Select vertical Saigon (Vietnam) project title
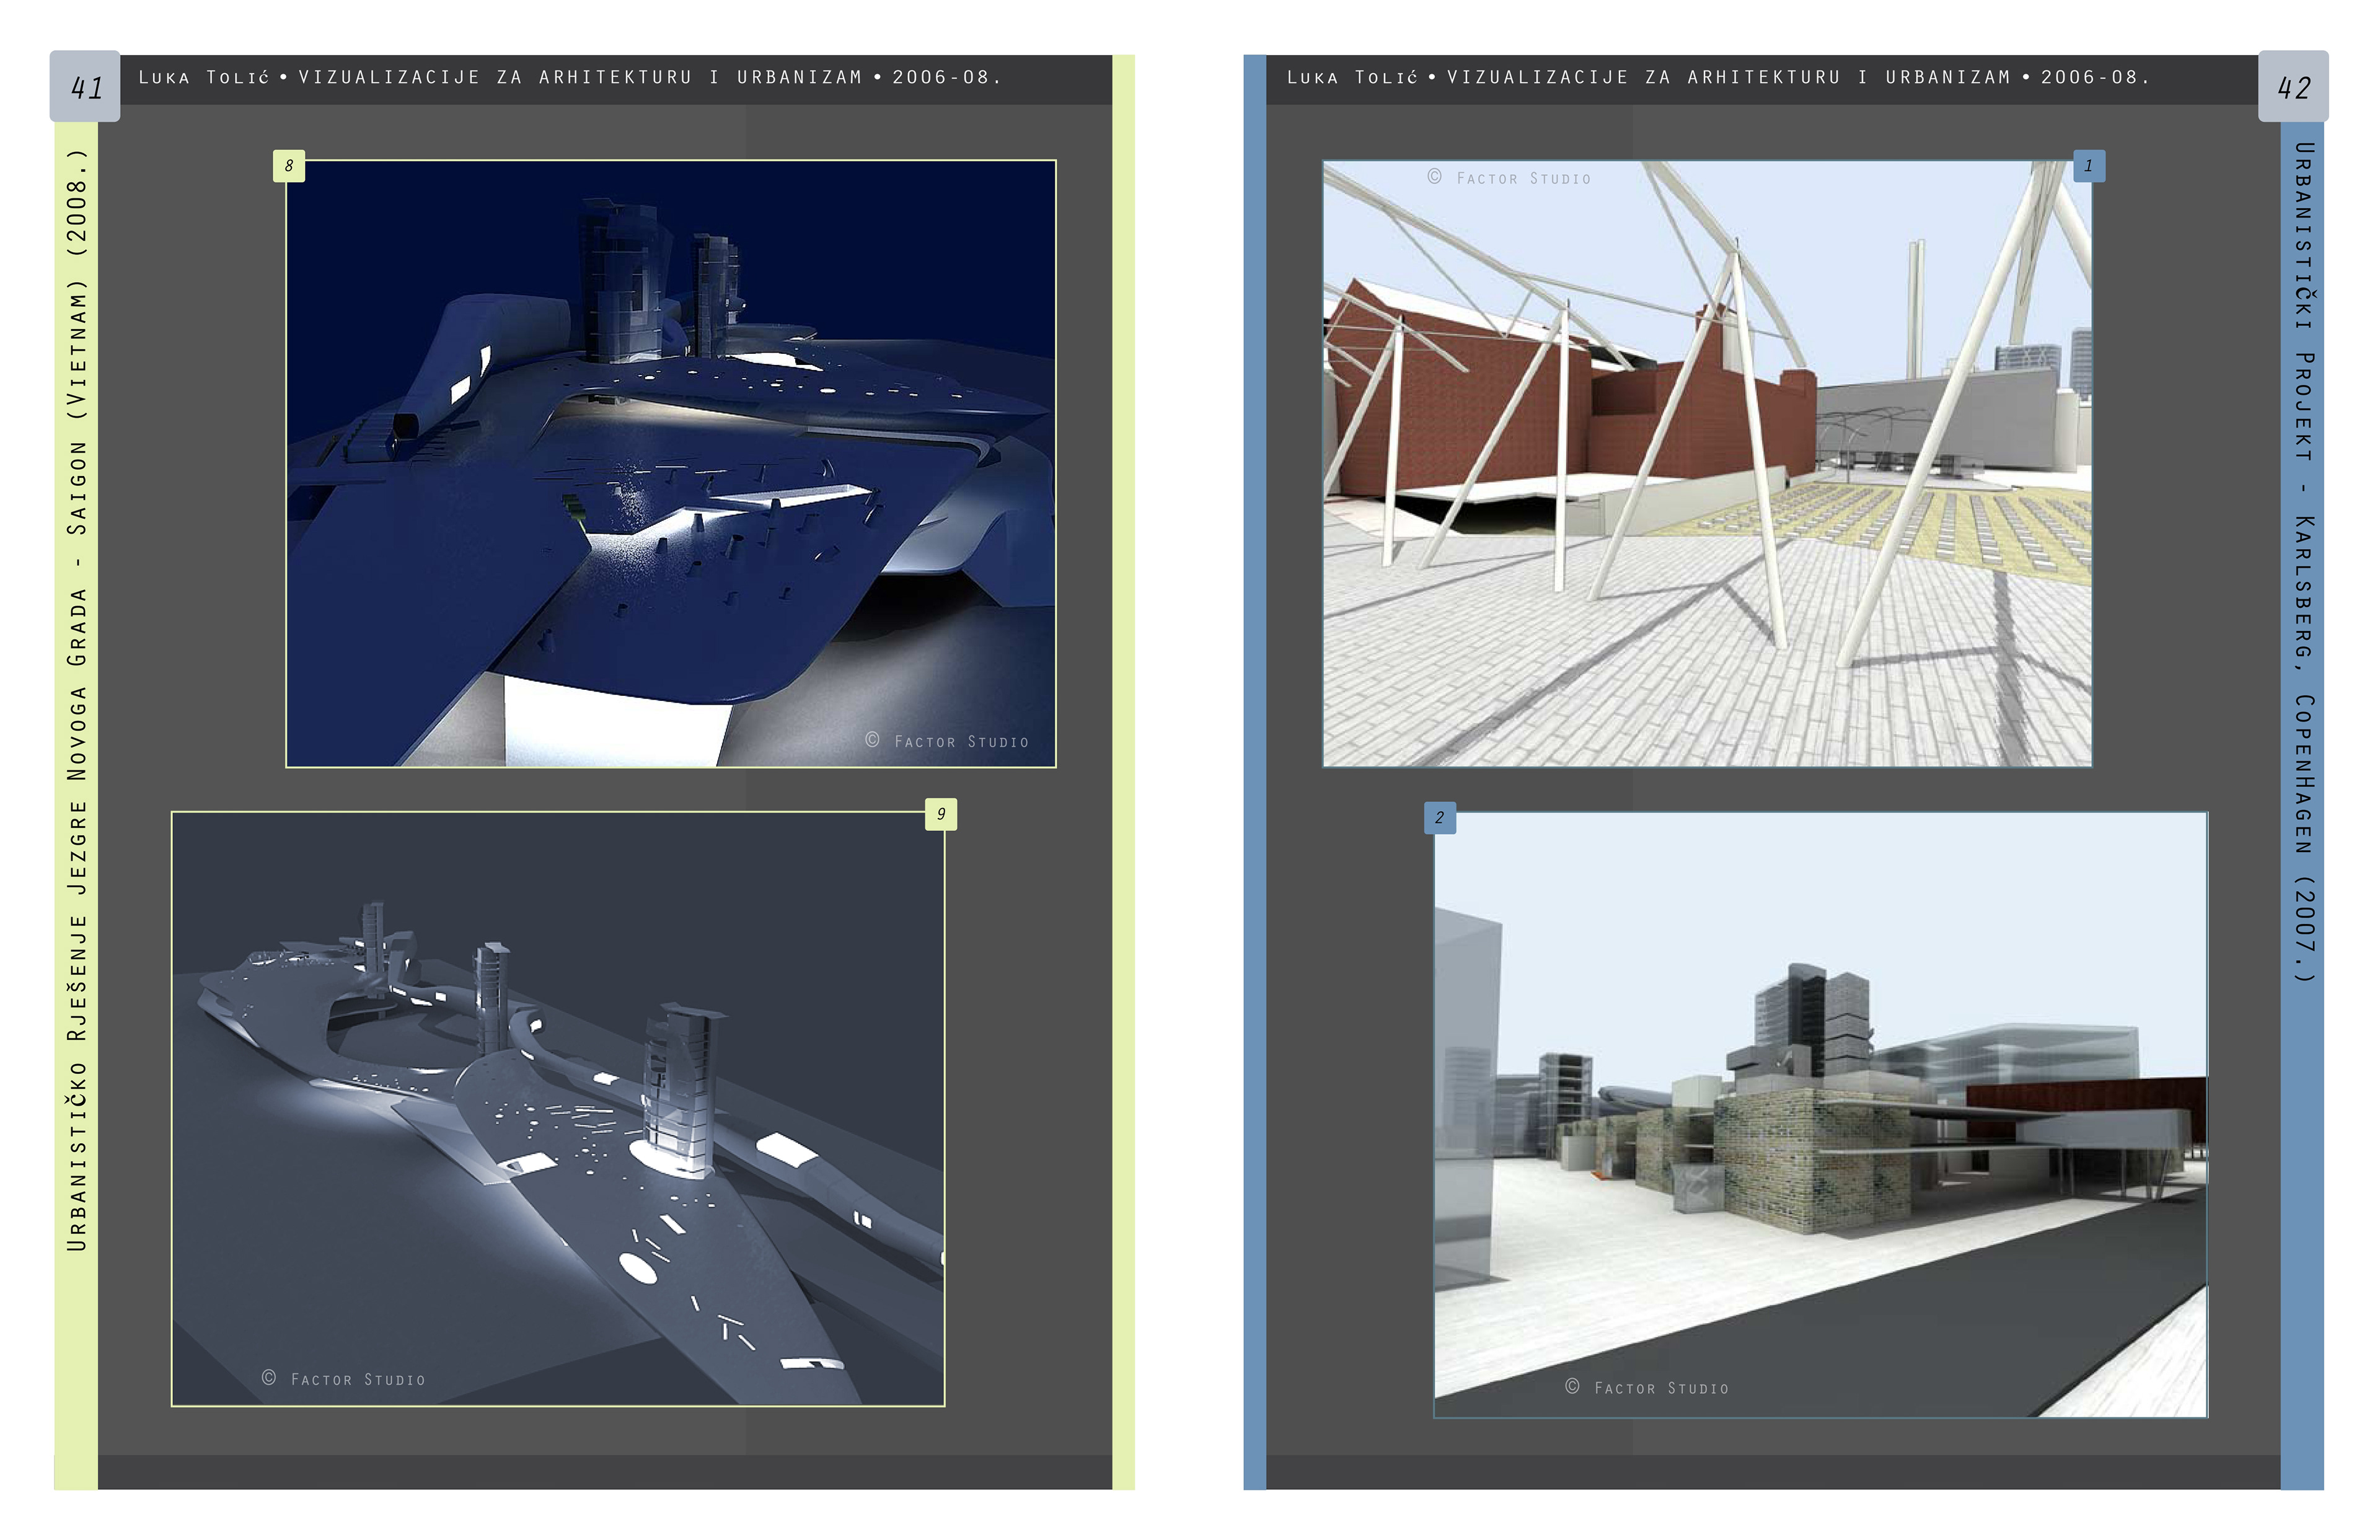The height and width of the screenshot is (1540, 2380). click(77, 700)
